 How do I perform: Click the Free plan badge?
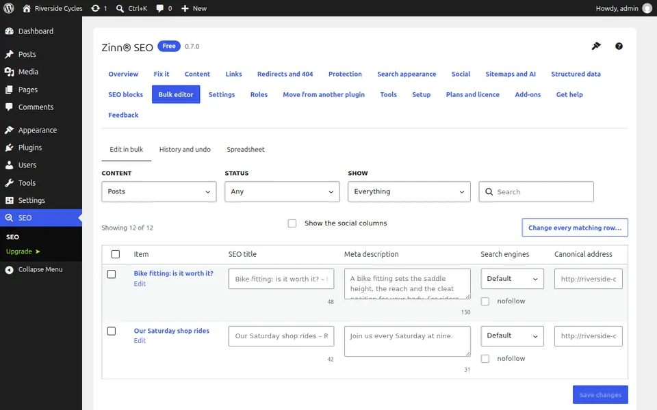click(x=169, y=46)
